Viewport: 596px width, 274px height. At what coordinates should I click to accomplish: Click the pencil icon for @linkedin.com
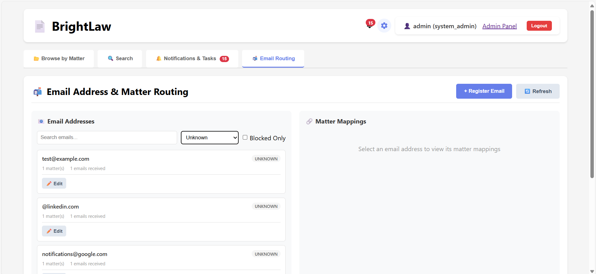coord(49,231)
